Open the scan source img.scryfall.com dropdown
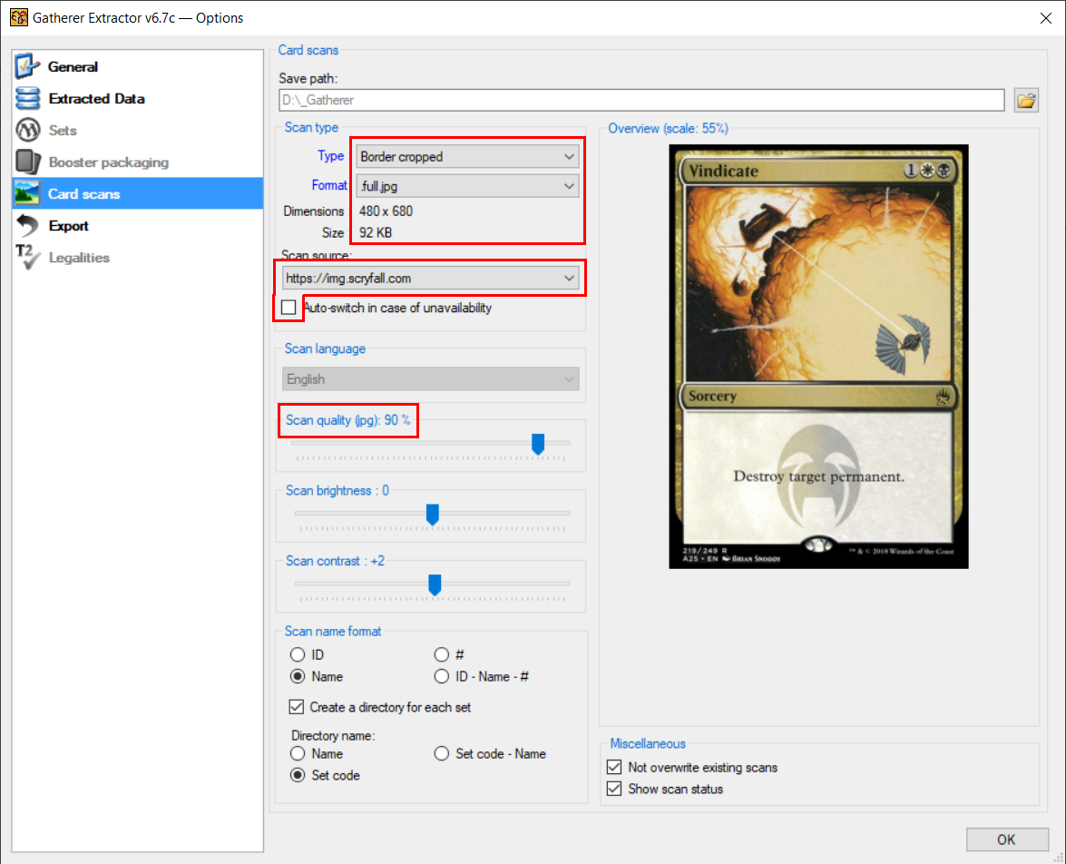Image resolution: width=1066 pixels, height=864 pixels. 430,279
